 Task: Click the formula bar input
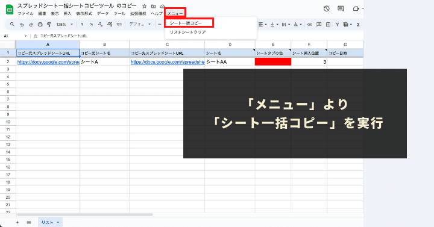click(x=201, y=36)
